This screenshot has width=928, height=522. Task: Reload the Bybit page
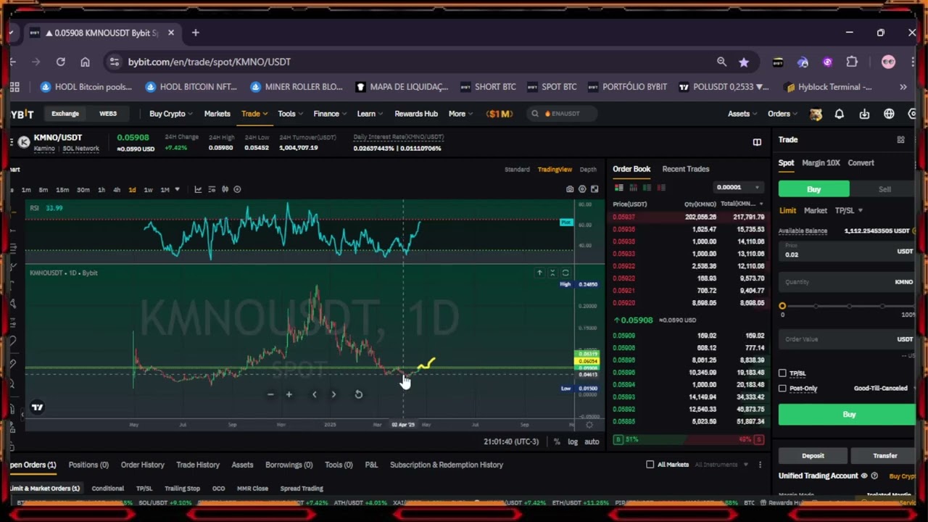pyautogui.click(x=61, y=62)
